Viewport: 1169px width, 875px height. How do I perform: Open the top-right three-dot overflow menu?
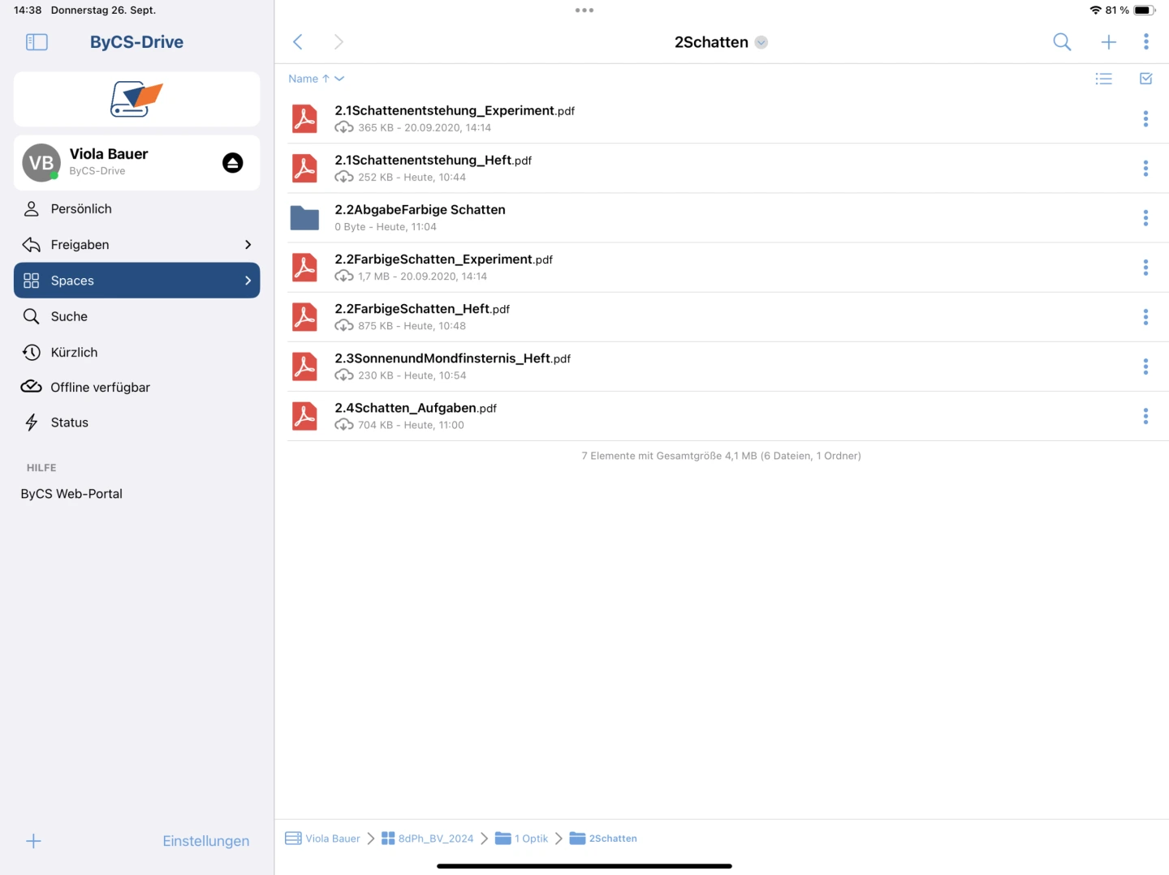(1145, 42)
